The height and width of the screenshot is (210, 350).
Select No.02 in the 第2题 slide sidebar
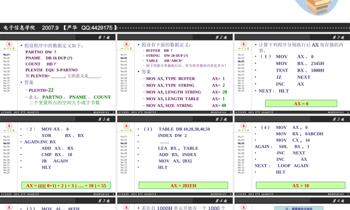(x=124, y=58)
